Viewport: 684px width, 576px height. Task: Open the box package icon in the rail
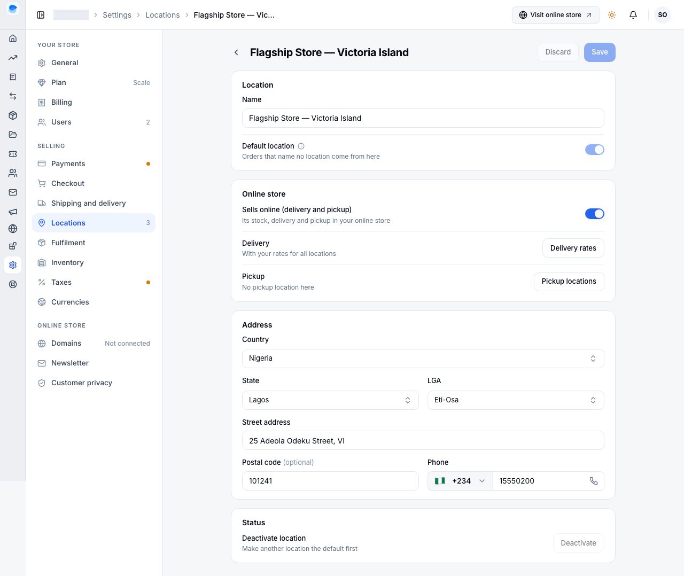point(13,115)
